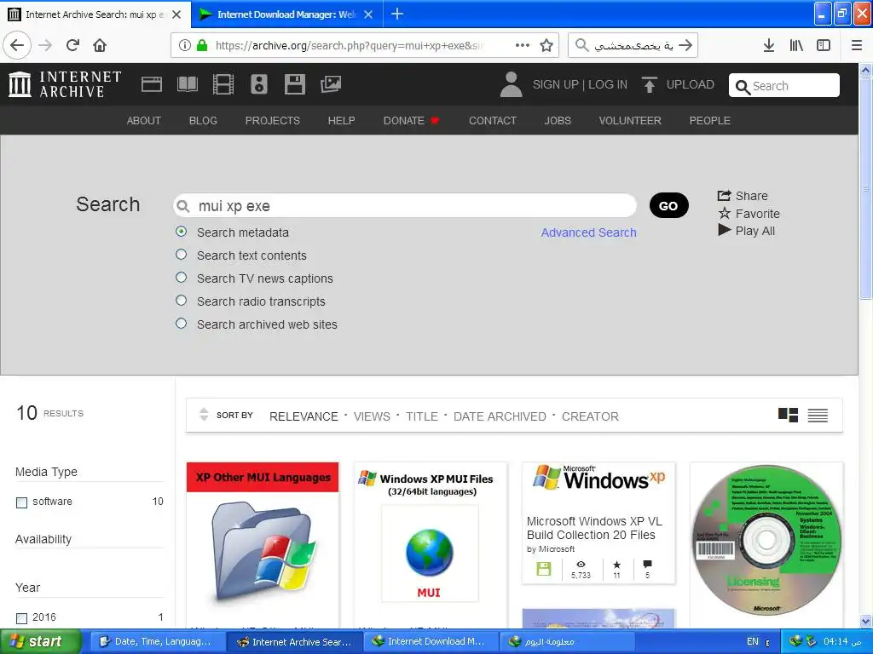The height and width of the screenshot is (654, 873).
Task: Open the CONTACT menu item
Action: point(493,121)
